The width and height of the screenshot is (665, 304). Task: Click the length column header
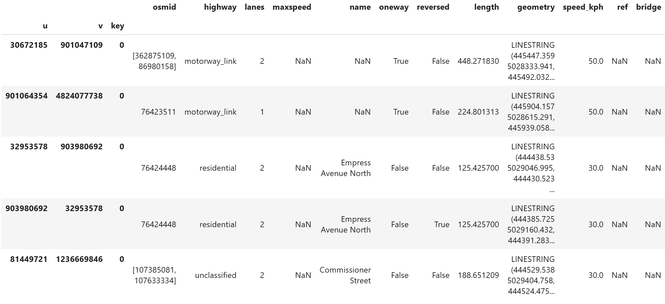coord(486,7)
